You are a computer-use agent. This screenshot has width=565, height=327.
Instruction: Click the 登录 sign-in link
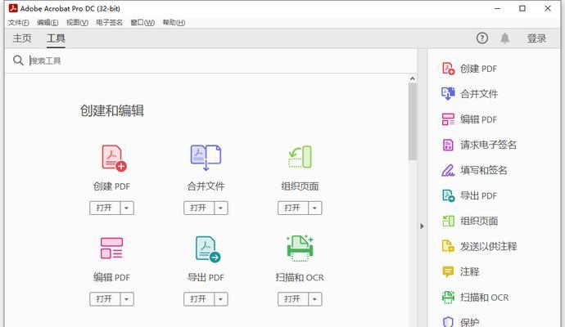536,38
